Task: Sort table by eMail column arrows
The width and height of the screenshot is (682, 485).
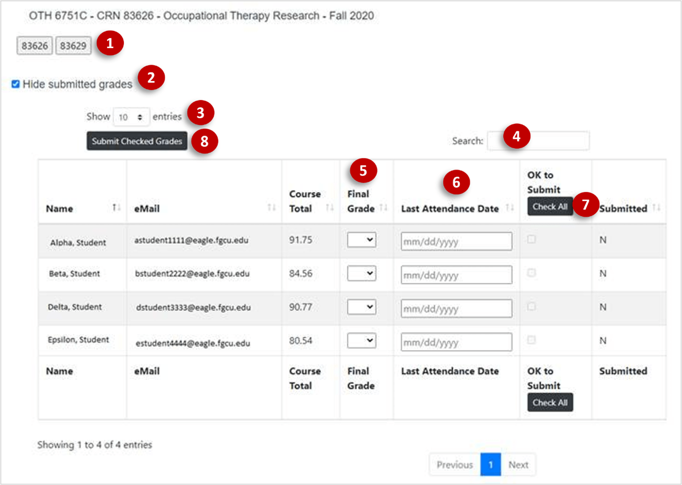Action: pos(272,207)
